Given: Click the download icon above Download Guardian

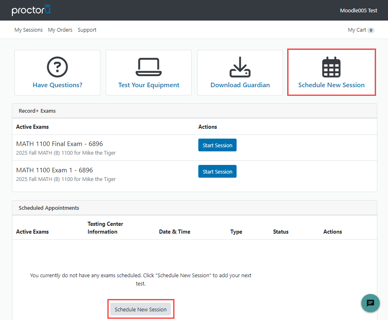Looking at the screenshot, I should [x=240, y=66].
